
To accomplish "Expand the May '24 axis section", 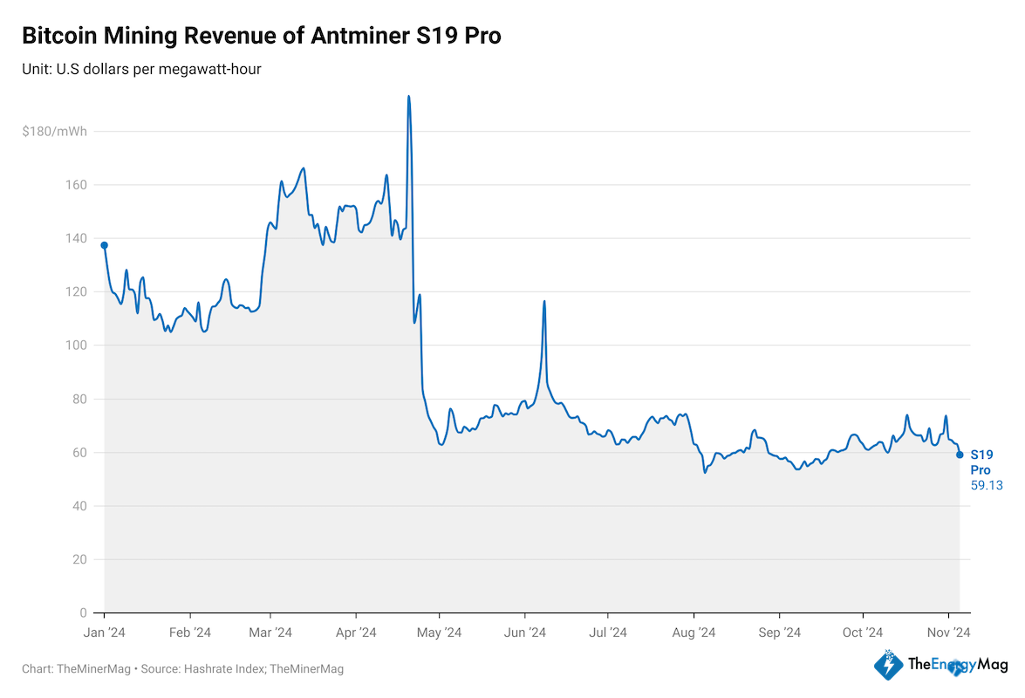I will tap(439, 632).
